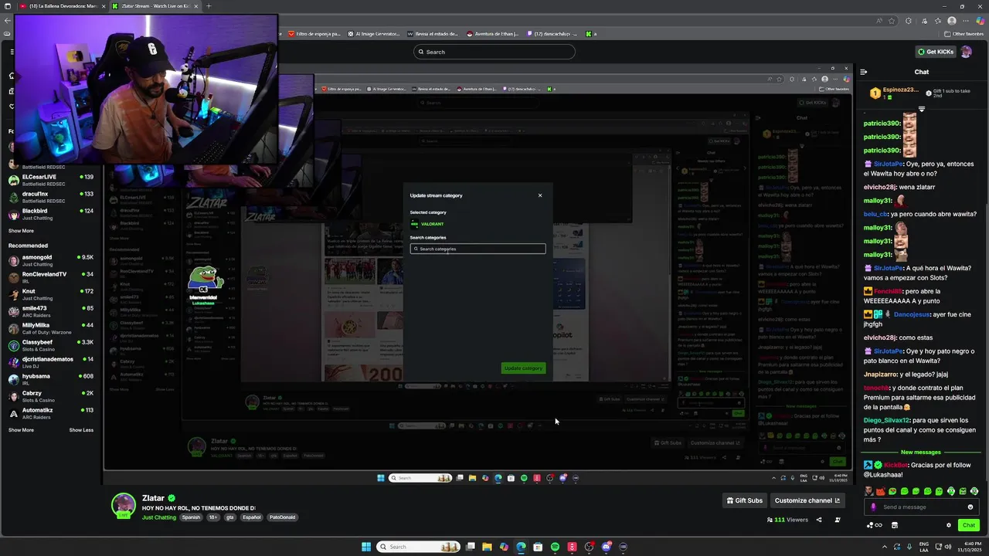Open Blackbird followed channel
This screenshot has width=989, height=556.
[x=51, y=214]
